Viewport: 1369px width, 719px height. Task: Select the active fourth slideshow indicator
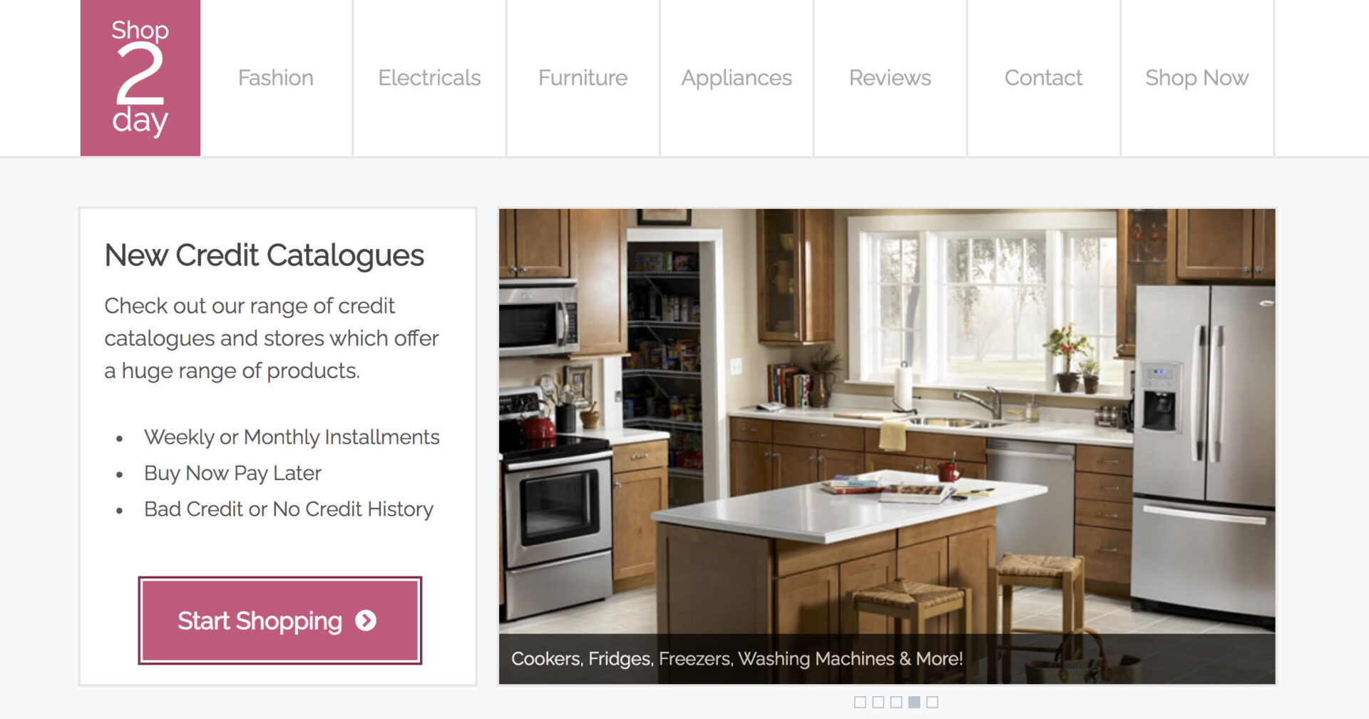[914, 703]
